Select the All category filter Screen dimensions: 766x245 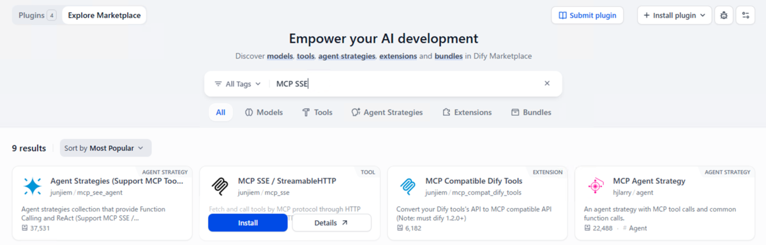click(x=220, y=112)
